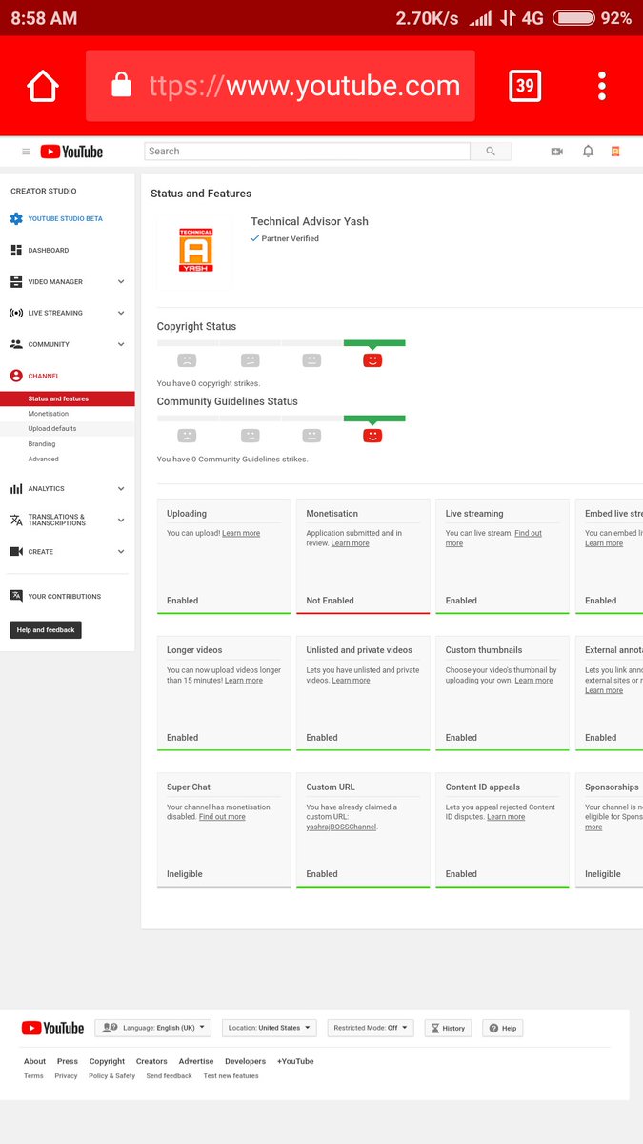This screenshot has height=1144, width=643.
Task: Click Learn more in Unlisted and private videos
Action: [351, 681]
